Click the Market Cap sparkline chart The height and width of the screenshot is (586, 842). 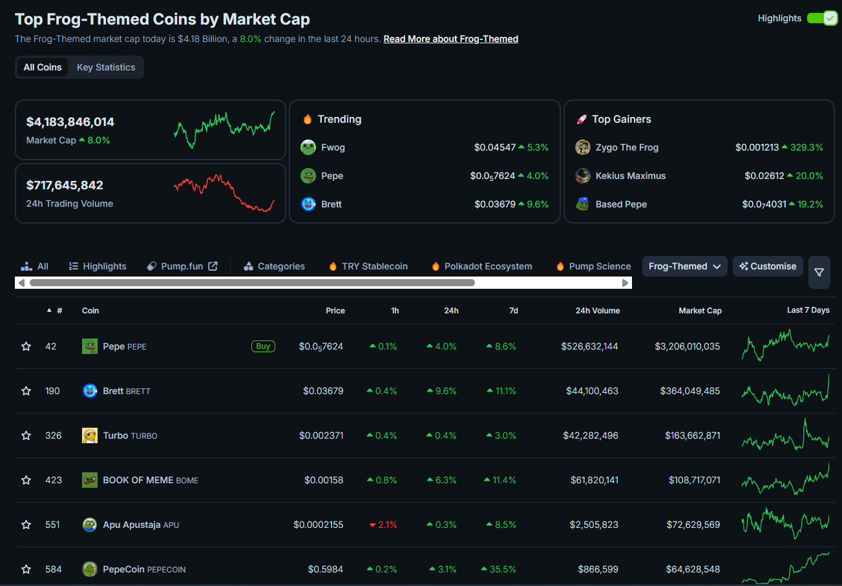point(224,130)
